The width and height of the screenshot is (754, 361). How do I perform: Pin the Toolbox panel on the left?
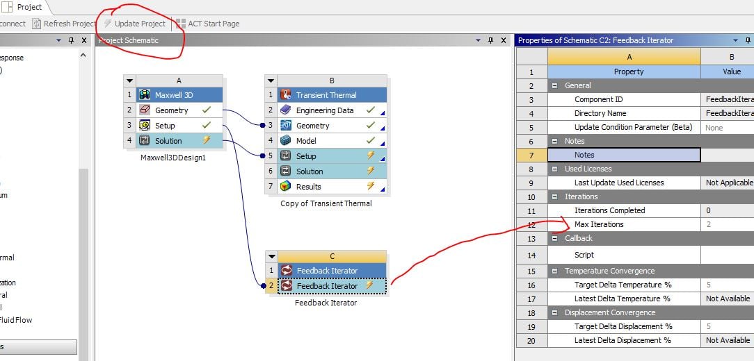71,40
